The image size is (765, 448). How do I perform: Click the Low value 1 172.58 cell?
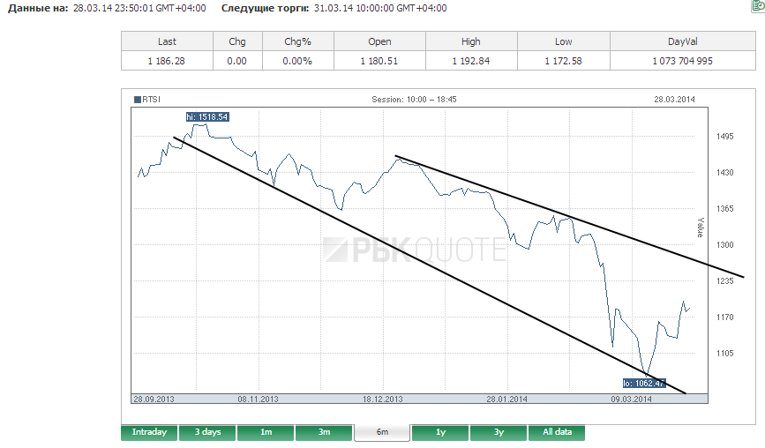coord(563,61)
